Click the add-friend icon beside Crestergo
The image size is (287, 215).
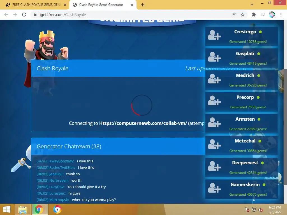click(x=214, y=35)
